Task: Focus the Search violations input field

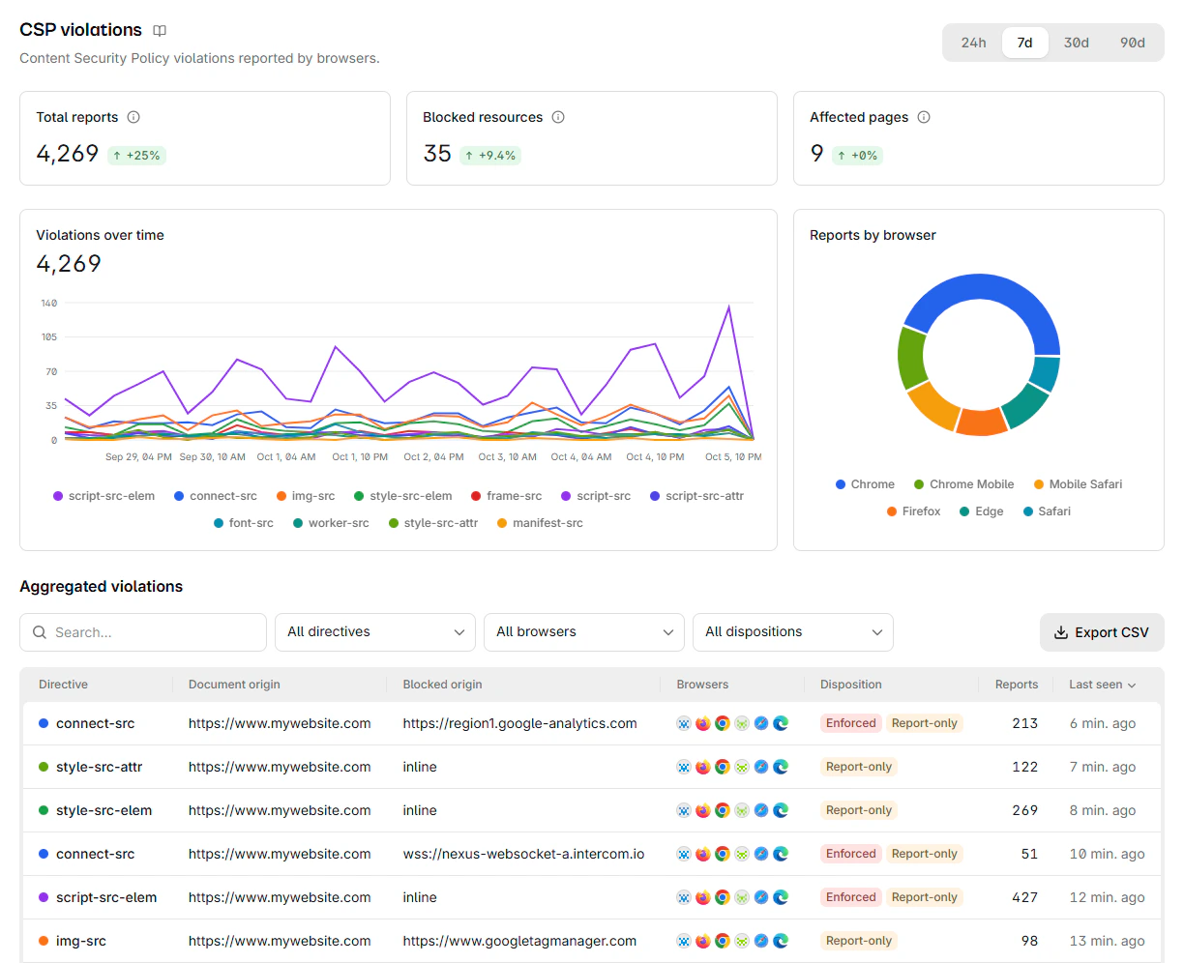Action: pyautogui.click(x=143, y=632)
